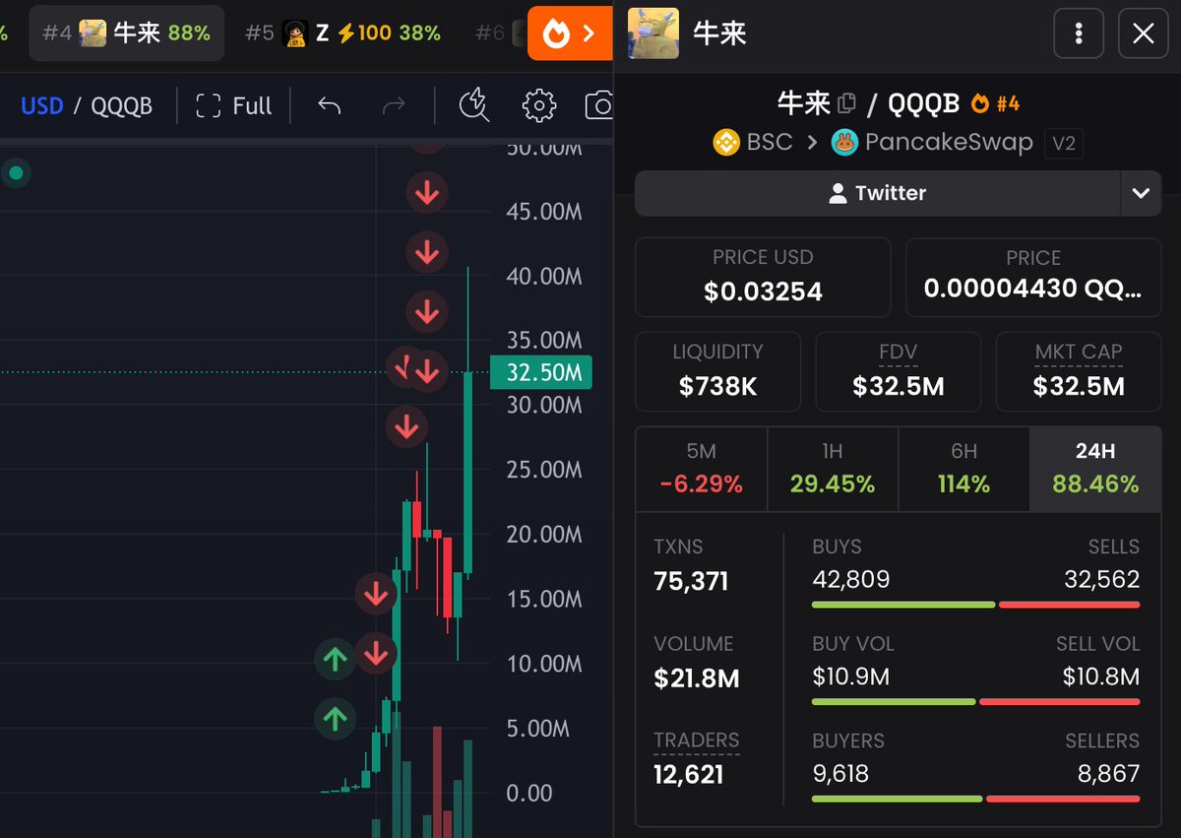Copy the 牛来 token address icon
Screen dimensions: 1181x838
tap(846, 102)
